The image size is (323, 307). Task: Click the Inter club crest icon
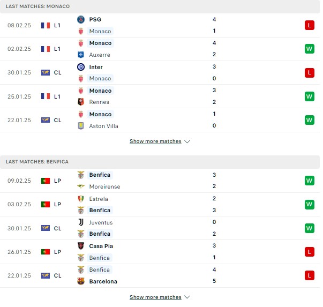(81, 67)
